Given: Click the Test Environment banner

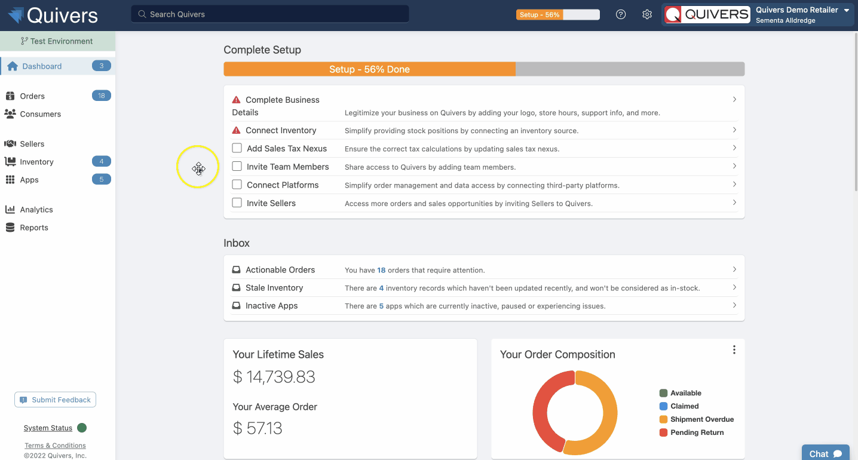Looking at the screenshot, I should pyautogui.click(x=57, y=41).
